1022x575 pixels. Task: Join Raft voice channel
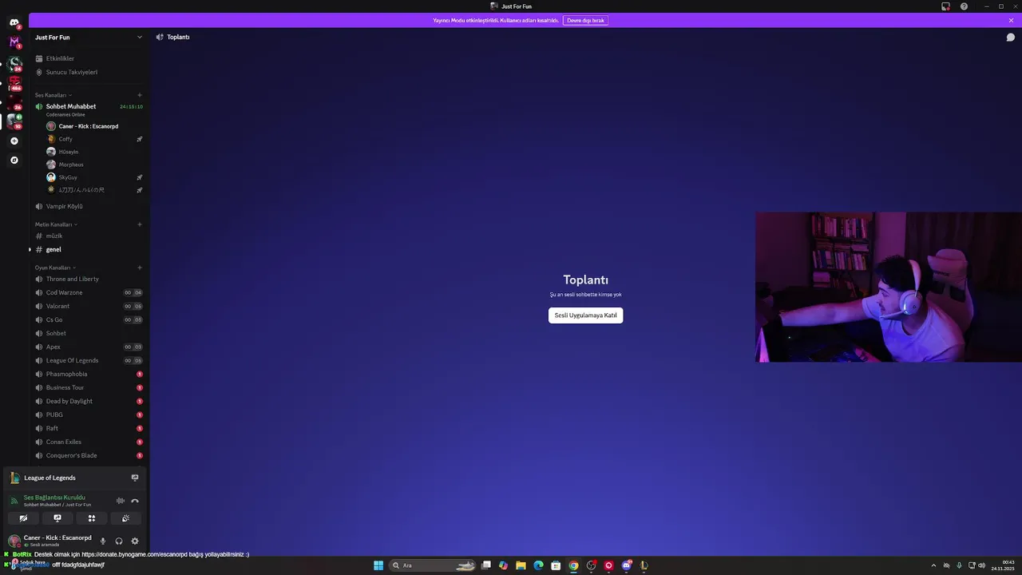click(x=88, y=428)
